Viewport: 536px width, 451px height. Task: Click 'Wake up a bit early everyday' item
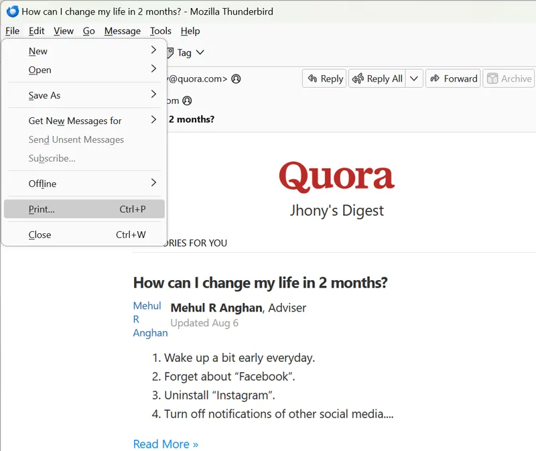point(233,358)
